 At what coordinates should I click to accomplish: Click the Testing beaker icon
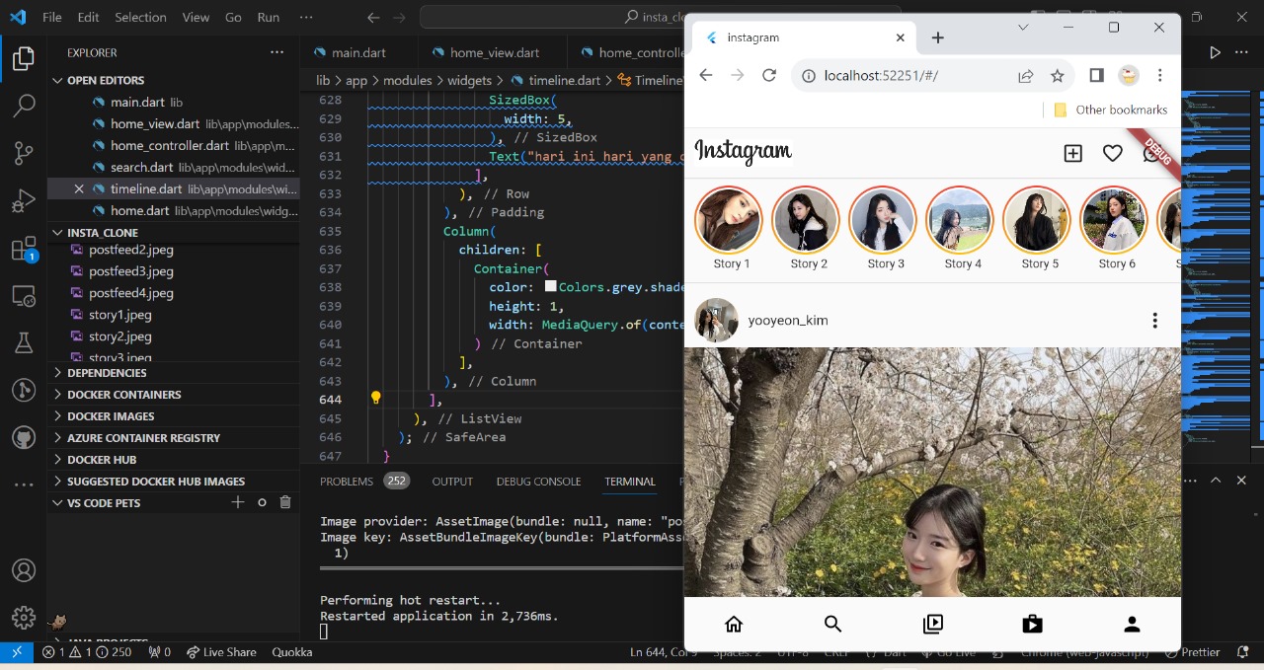click(x=24, y=342)
